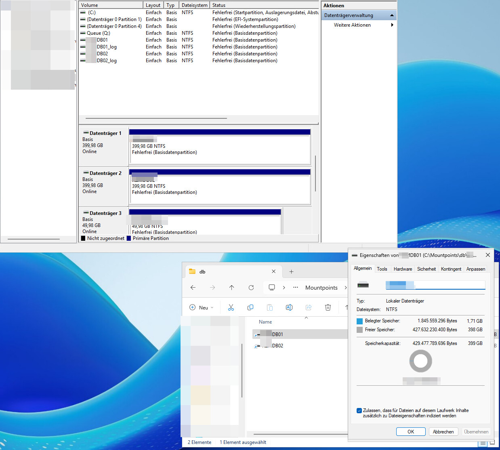Uncheck the index file contents checkbox
Viewport: 500px width, 450px height.
point(359,410)
